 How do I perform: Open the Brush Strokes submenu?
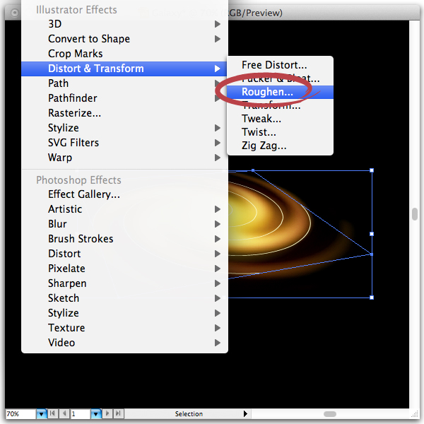(x=124, y=239)
